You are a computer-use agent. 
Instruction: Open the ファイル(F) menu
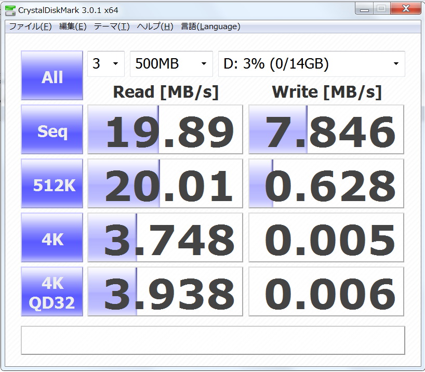coord(30,26)
